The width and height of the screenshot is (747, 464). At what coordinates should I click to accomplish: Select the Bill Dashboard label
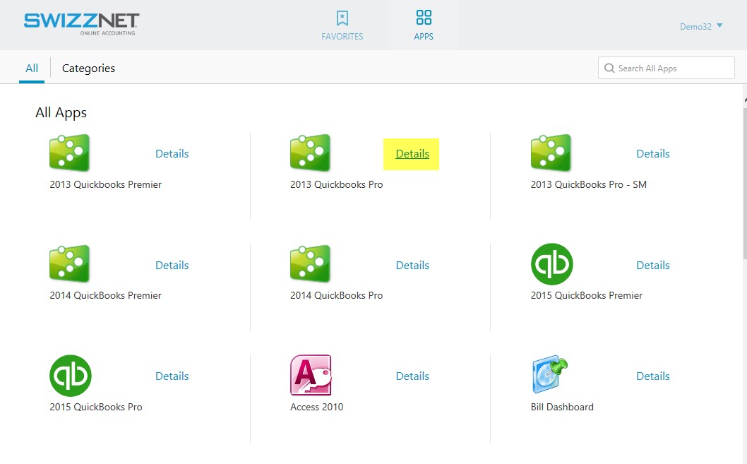(x=562, y=408)
